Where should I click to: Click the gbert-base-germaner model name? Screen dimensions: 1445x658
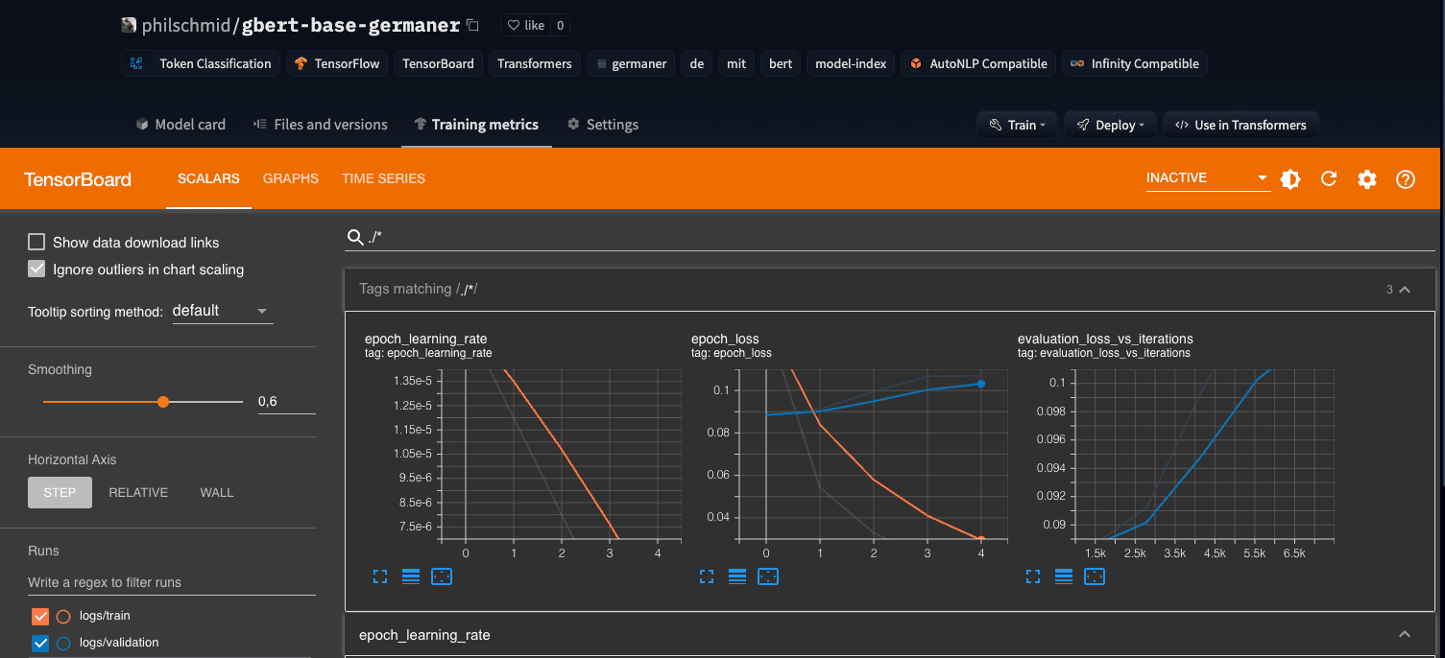click(x=350, y=26)
